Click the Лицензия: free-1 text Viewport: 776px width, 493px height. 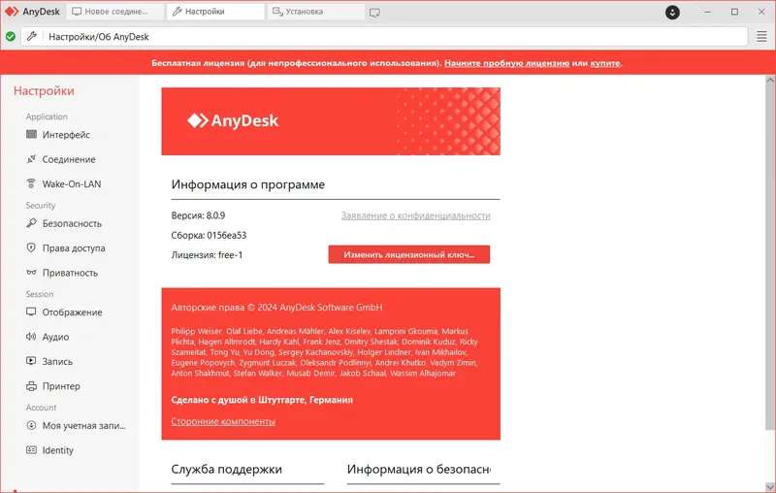pos(207,255)
